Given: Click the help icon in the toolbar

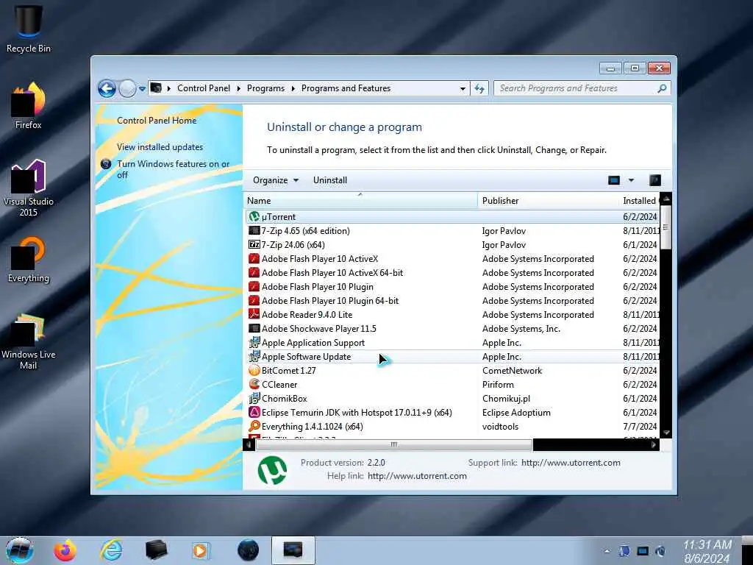Looking at the screenshot, I should click(x=655, y=180).
